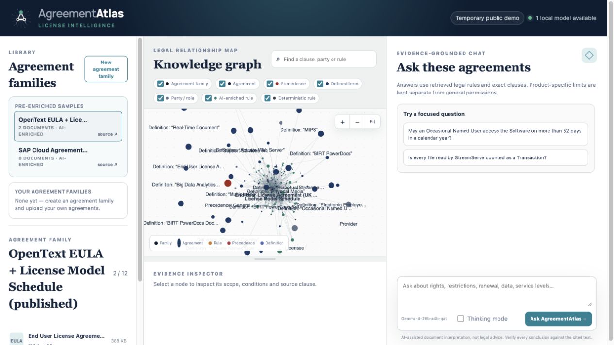Click the Rule legend entry

(x=215, y=243)
